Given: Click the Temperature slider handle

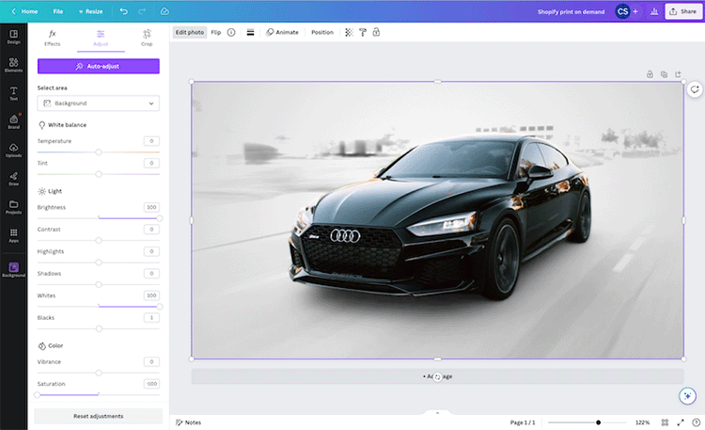Looking at the screenshot, I should pyautogui.click(x=99, y=152).
